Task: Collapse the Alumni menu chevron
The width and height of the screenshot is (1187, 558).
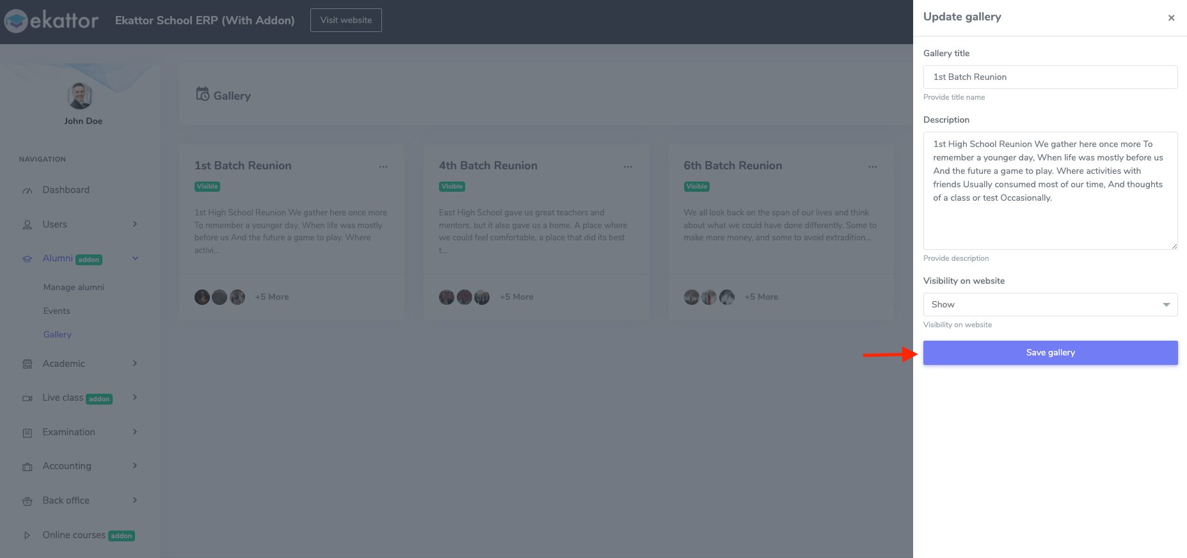Action: click(x=135, y=258)
